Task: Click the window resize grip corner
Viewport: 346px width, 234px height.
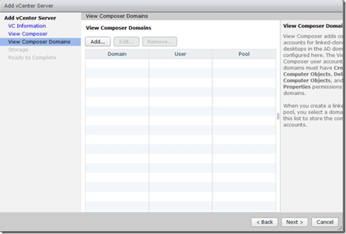Action: (340, 229)
